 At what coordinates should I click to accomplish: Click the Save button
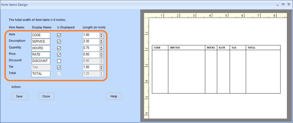point(19,96)
